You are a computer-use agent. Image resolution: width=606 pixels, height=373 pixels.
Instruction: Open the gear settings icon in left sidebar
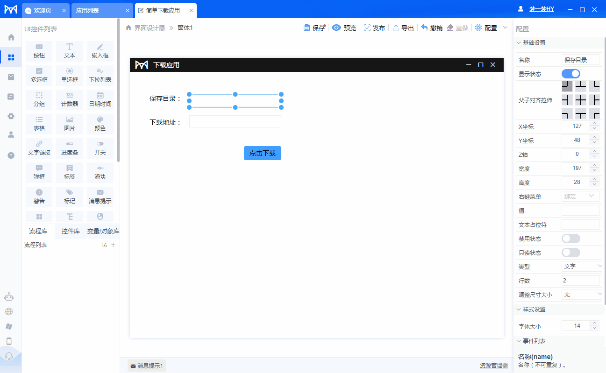click(x=11, y=116)
